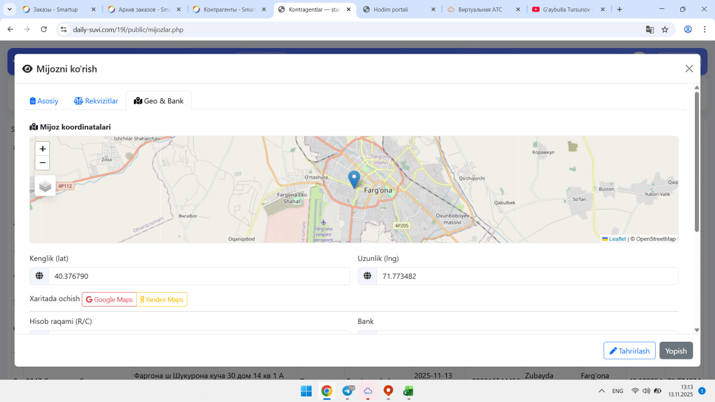715x402 pixels.
Task: Select the Geo & Bank tab
Action: 159,101
